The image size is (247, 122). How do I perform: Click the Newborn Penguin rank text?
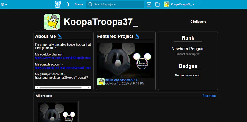[x=188, y=49]
